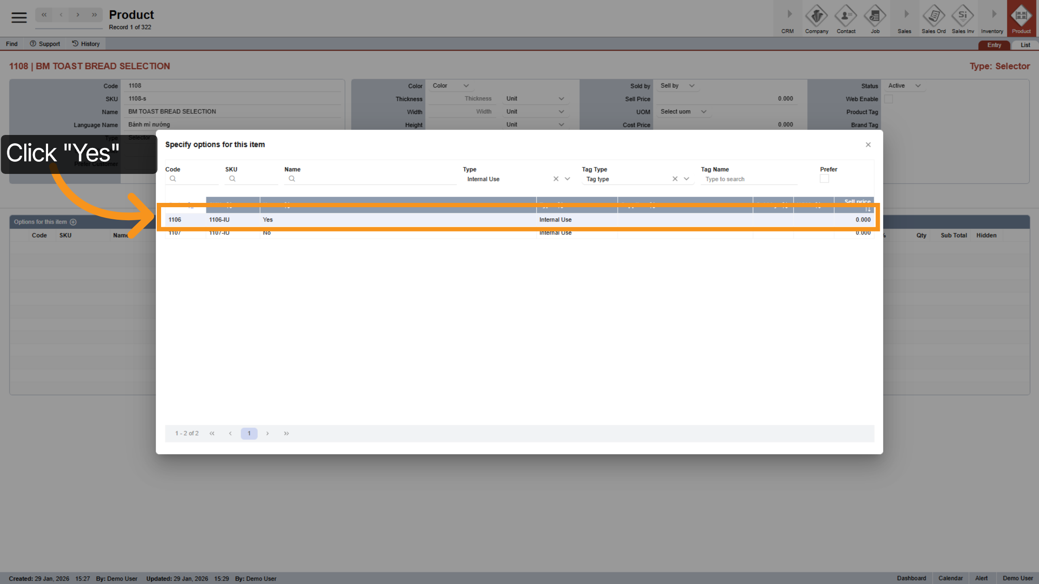Image resolution: width=1039 pixels, height=584 pixels.
Task: Open the Job module icon
Action: (875, 18)
